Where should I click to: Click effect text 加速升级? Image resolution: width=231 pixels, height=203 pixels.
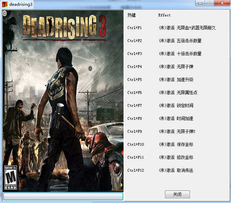(x=185, y=80)
